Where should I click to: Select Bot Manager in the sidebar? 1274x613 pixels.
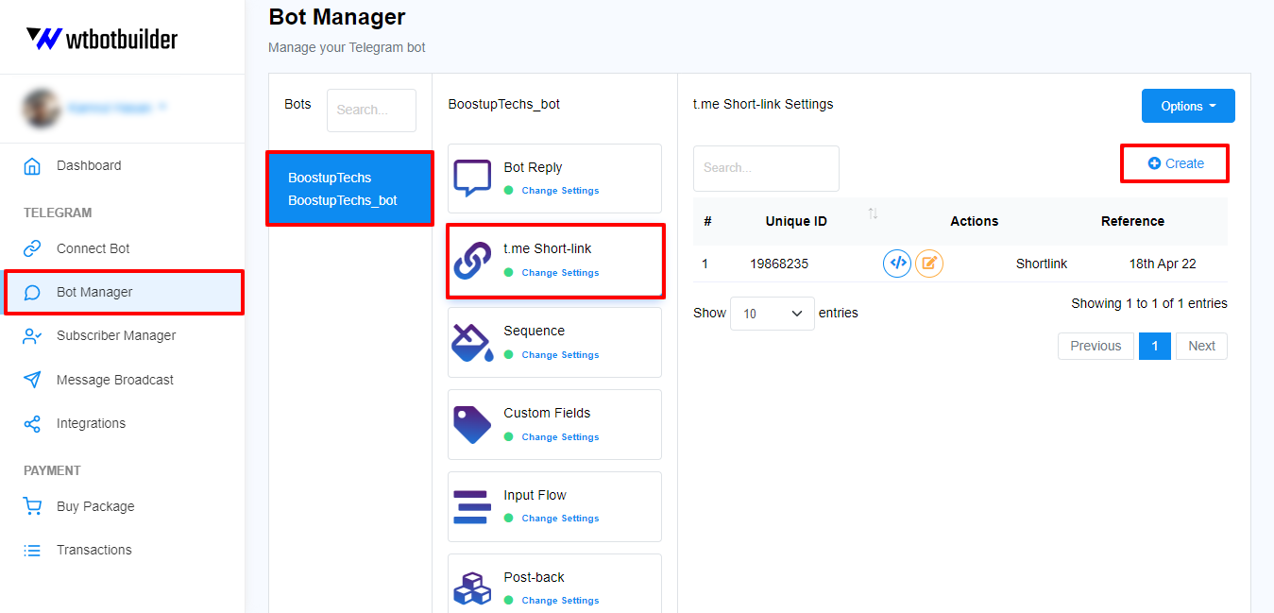[x=123, y=292]
